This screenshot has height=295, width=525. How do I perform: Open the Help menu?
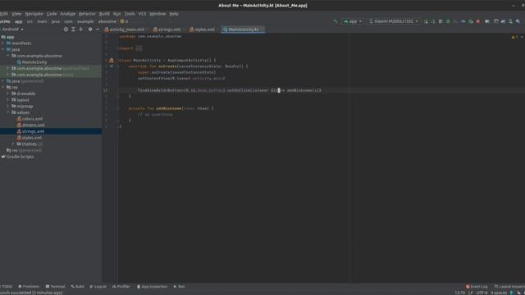174,14
